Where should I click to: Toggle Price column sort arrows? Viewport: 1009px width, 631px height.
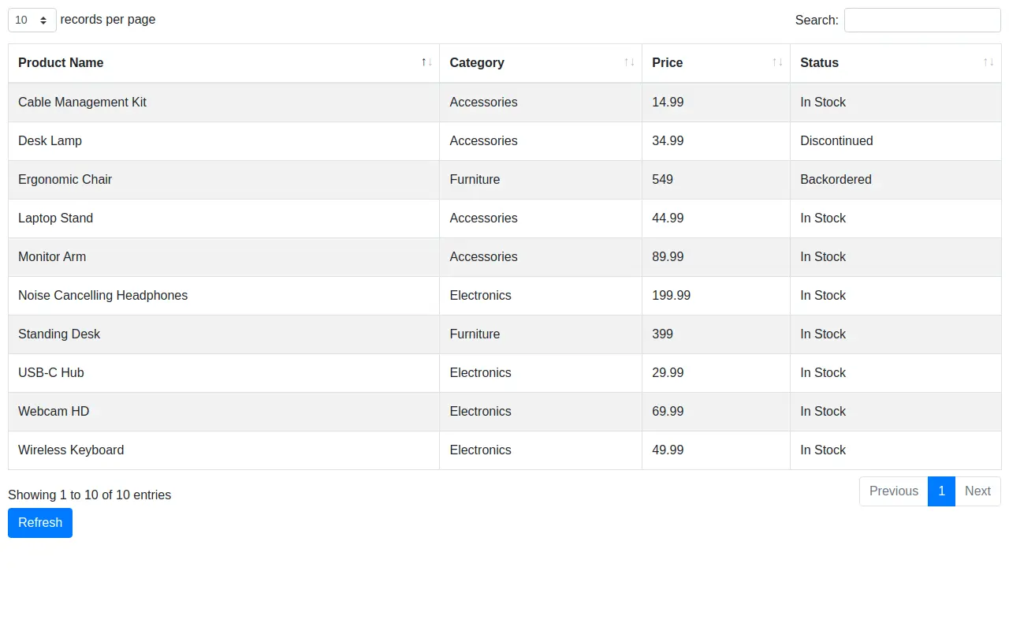coord(777,62)
